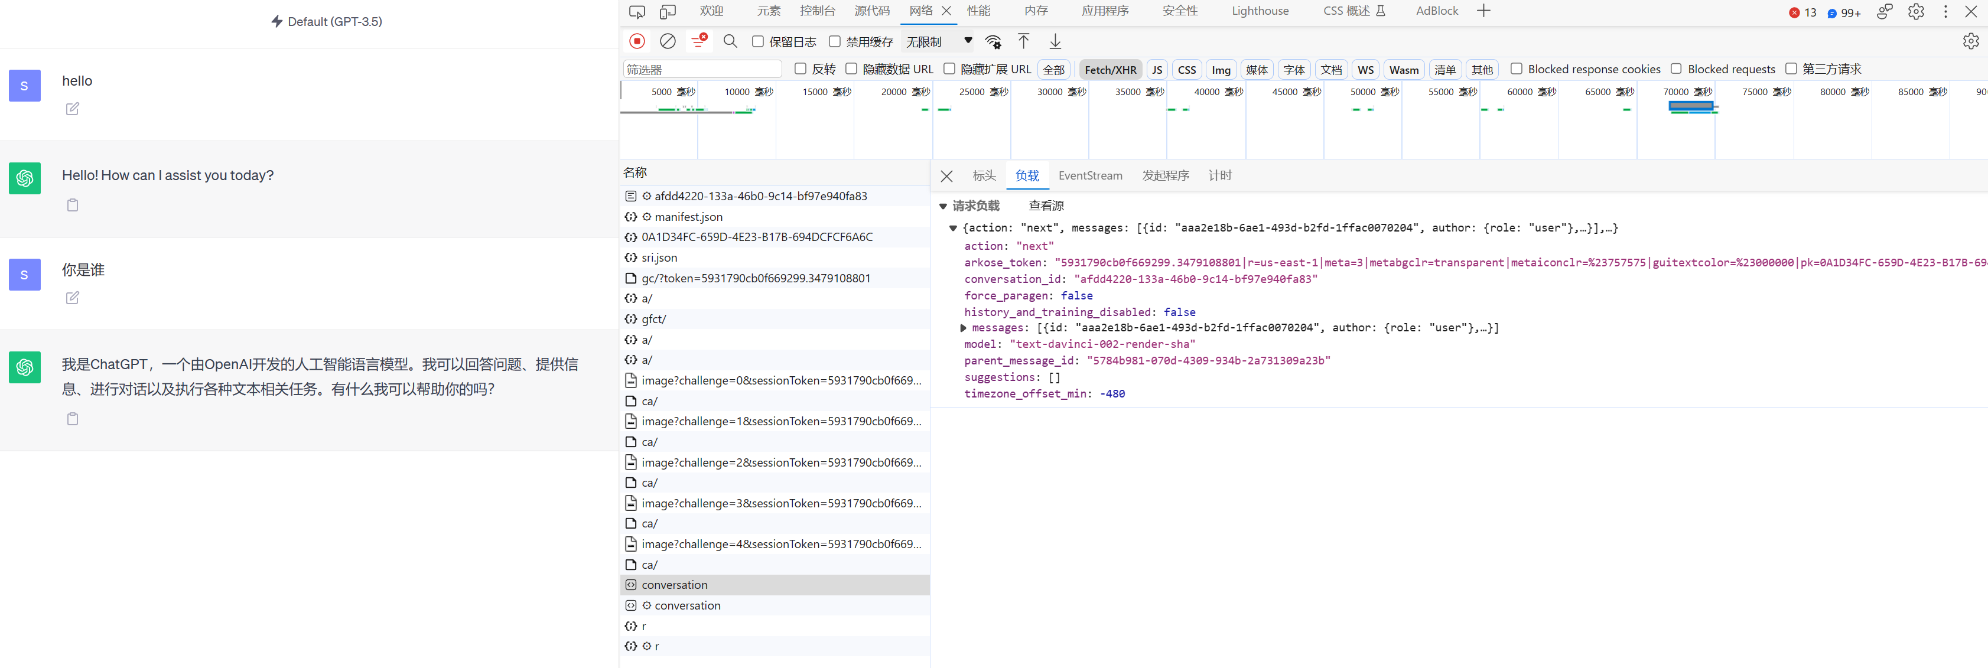Screen dimensions: 1988x668
Task: Expand the messages array in payload
Action: [962, 327]
